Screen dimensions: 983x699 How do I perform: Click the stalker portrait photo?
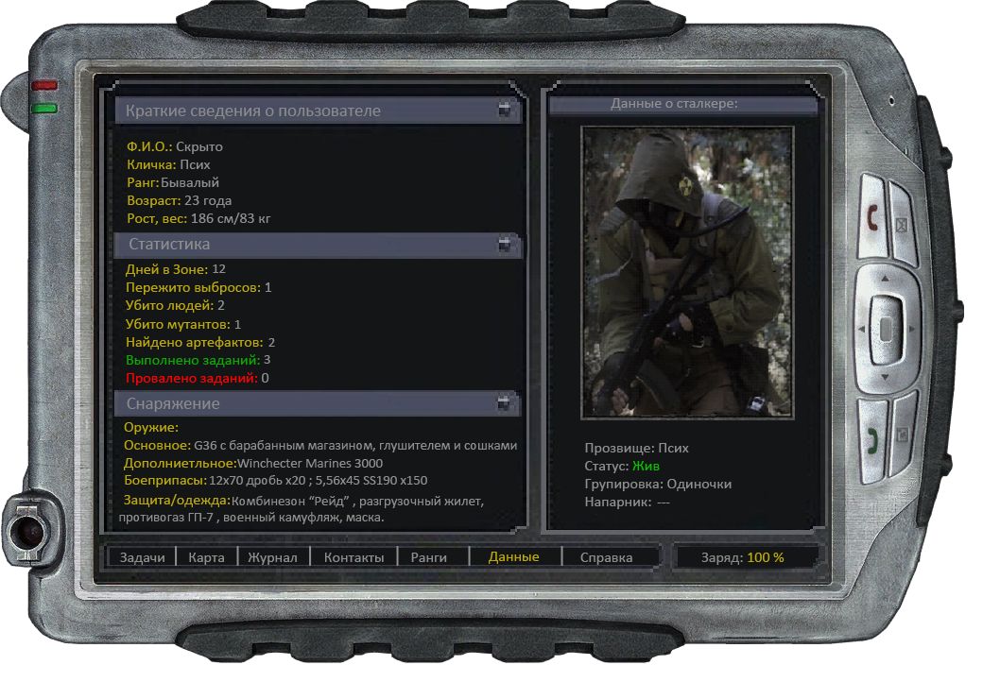(x=687, y=272)
